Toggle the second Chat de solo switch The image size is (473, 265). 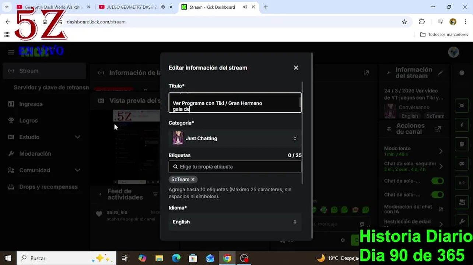(438, 195)
